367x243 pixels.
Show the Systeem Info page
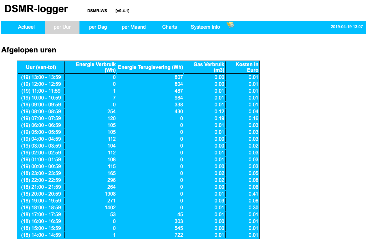[x=205, y=27]
